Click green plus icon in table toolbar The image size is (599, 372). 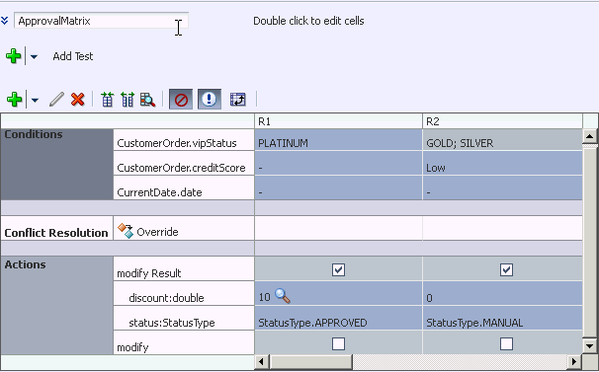pos(14,100)
